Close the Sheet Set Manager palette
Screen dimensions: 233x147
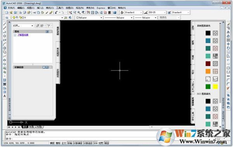tap(9, 22)
